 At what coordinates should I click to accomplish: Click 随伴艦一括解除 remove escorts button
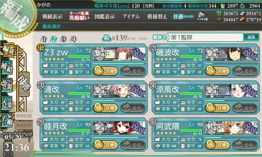[137, 39]
